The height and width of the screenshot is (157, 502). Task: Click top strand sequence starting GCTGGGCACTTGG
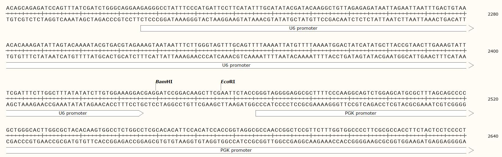tap(236, 130)
